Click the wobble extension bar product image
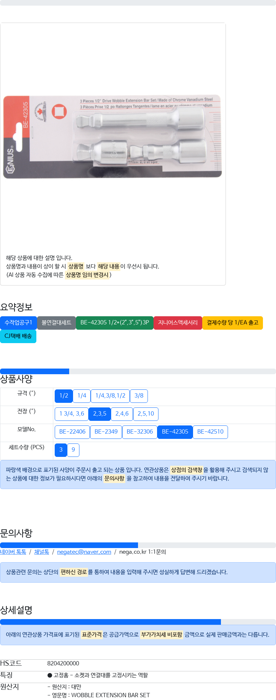276x700 pixels. point(113,136)
